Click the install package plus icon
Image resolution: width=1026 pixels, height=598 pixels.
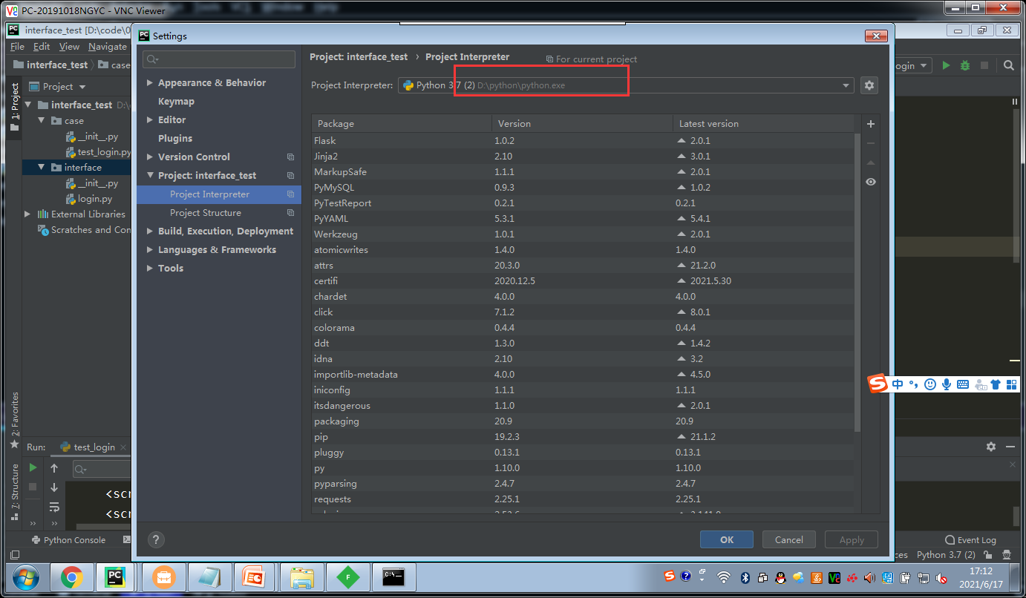[871, 124]
